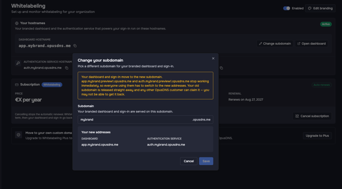
Task: Click the yellow warning message box
Action: coord(145,85)
